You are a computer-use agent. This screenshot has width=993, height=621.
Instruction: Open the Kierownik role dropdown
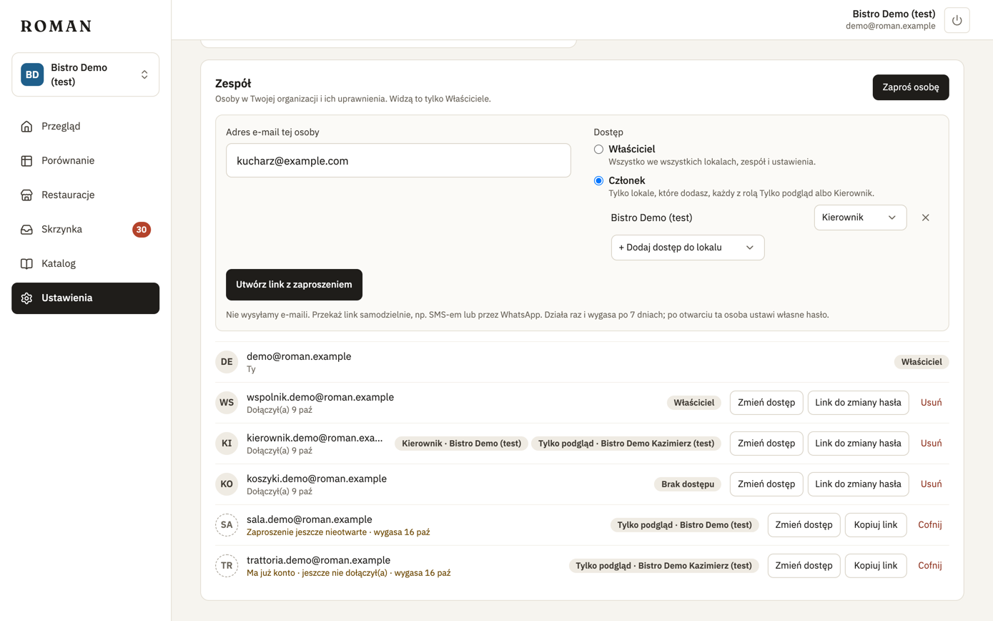tap(860, 217)
